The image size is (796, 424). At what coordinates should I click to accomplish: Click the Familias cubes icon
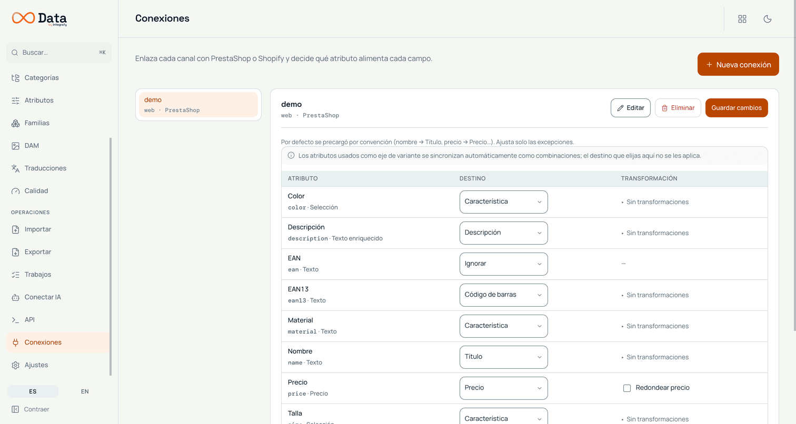pyautogui.click(x=15, y=123)
